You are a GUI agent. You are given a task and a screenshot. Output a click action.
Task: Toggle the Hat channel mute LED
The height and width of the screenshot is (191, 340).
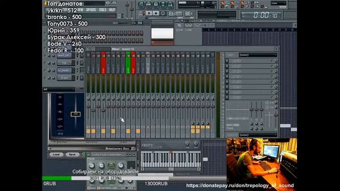pos(45,63)
